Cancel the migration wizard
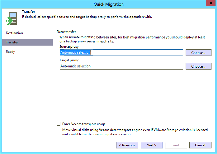The width and height of the screenshot is (217, 154). tap(200, 145)
